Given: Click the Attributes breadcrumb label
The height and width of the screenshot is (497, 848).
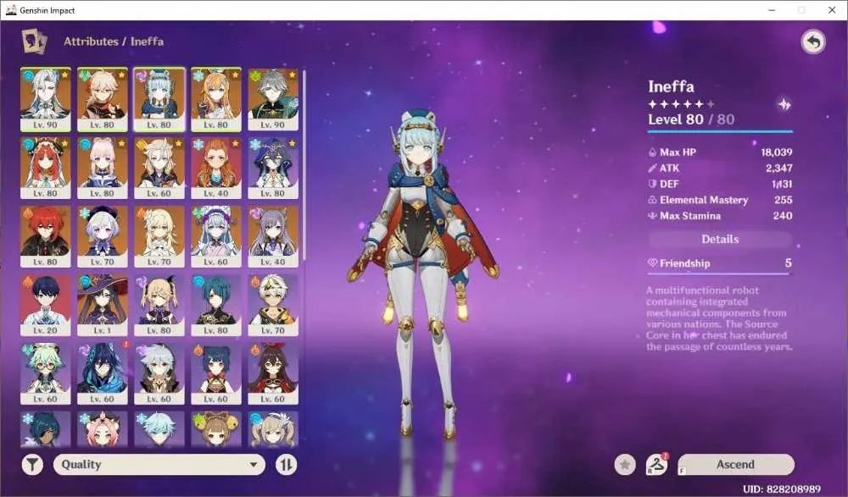Looking at the screenshot, I should (91, 41).
